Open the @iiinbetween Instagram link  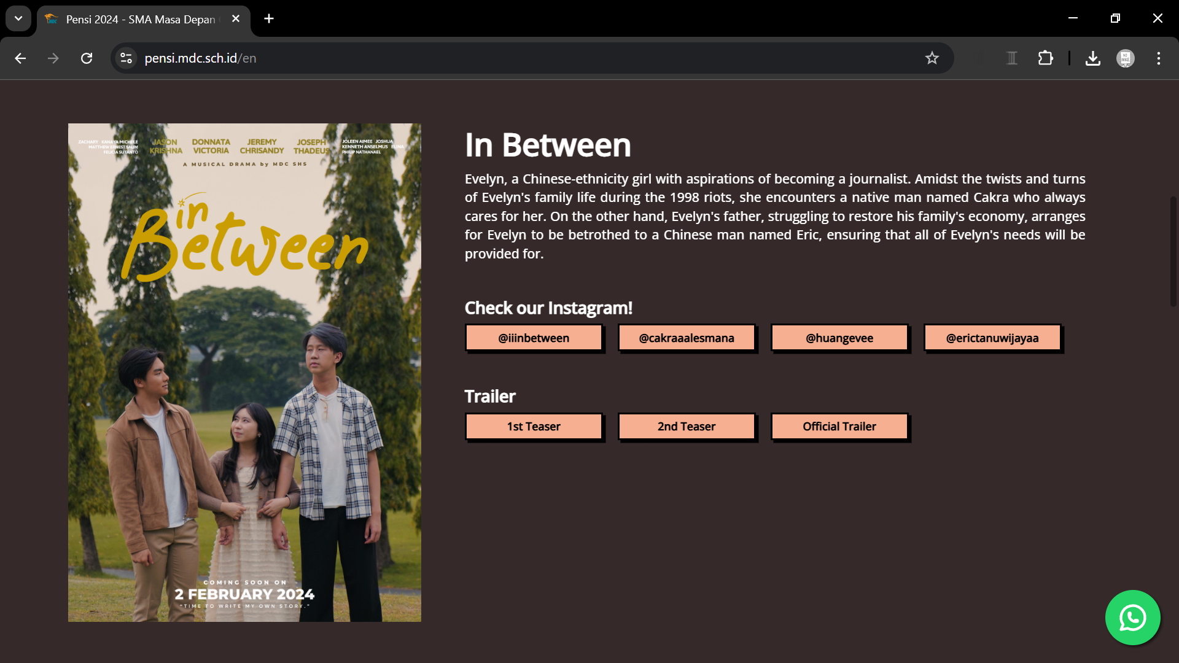(534, 338)
